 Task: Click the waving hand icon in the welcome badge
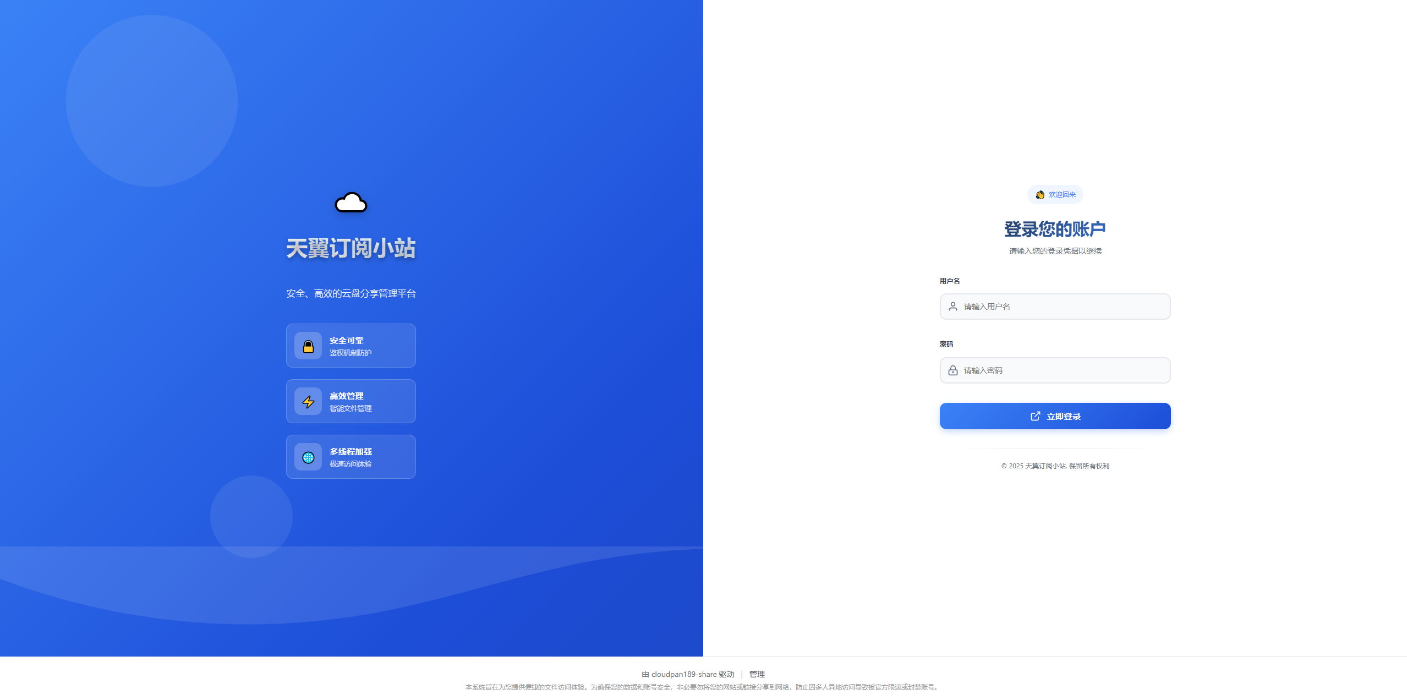(1040, 194)
